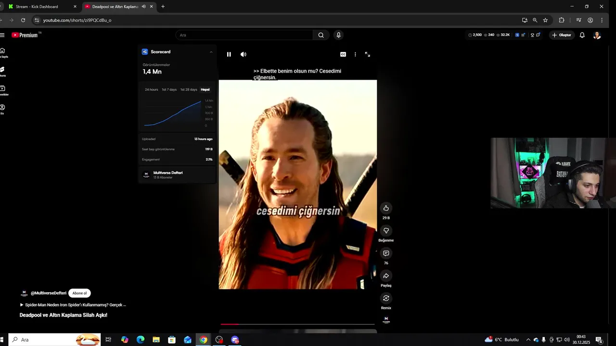Pause the Shorts video
Viewport: 616px width, 346px height.
tap(229, 54)
